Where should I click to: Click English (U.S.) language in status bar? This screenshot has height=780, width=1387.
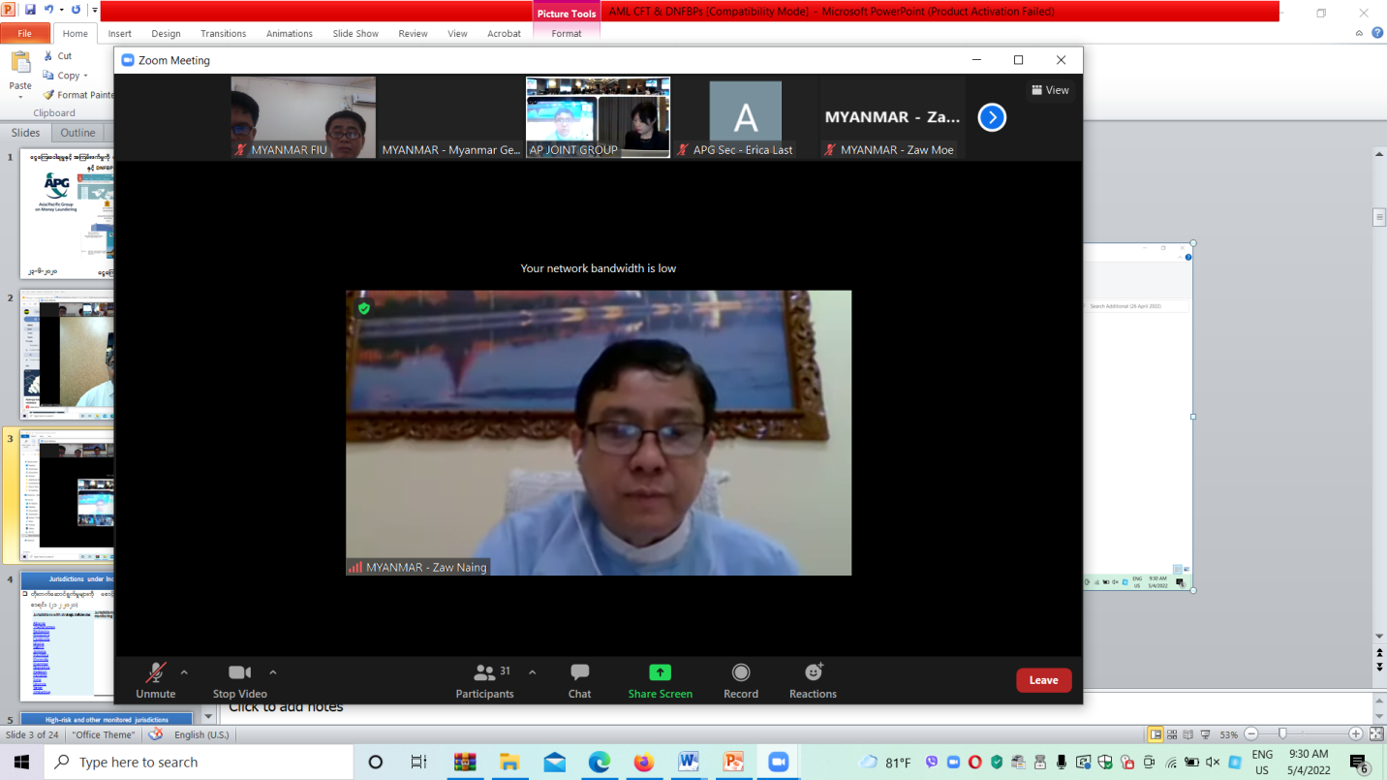[201, 734]
